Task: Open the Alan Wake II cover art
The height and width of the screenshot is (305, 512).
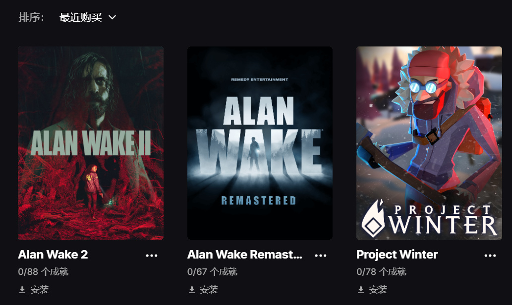Action: (x=91, y=143)
